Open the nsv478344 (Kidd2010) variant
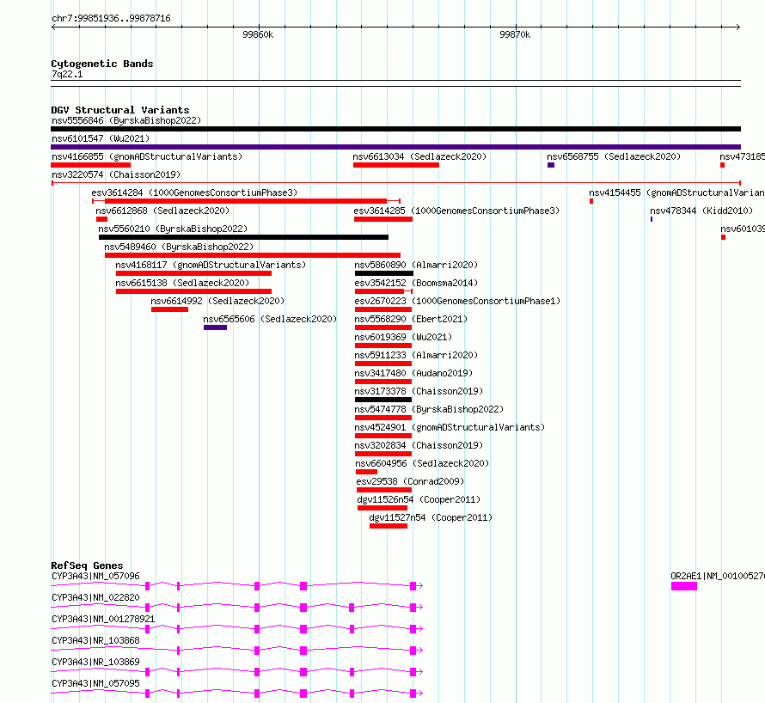 coord(701,211)
